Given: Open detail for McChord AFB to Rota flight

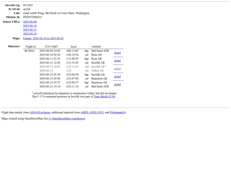Looking at the screenshot, I should tap(117, 53).
